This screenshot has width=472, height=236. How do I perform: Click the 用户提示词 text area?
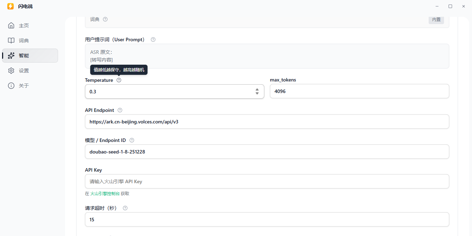point(267,56)
